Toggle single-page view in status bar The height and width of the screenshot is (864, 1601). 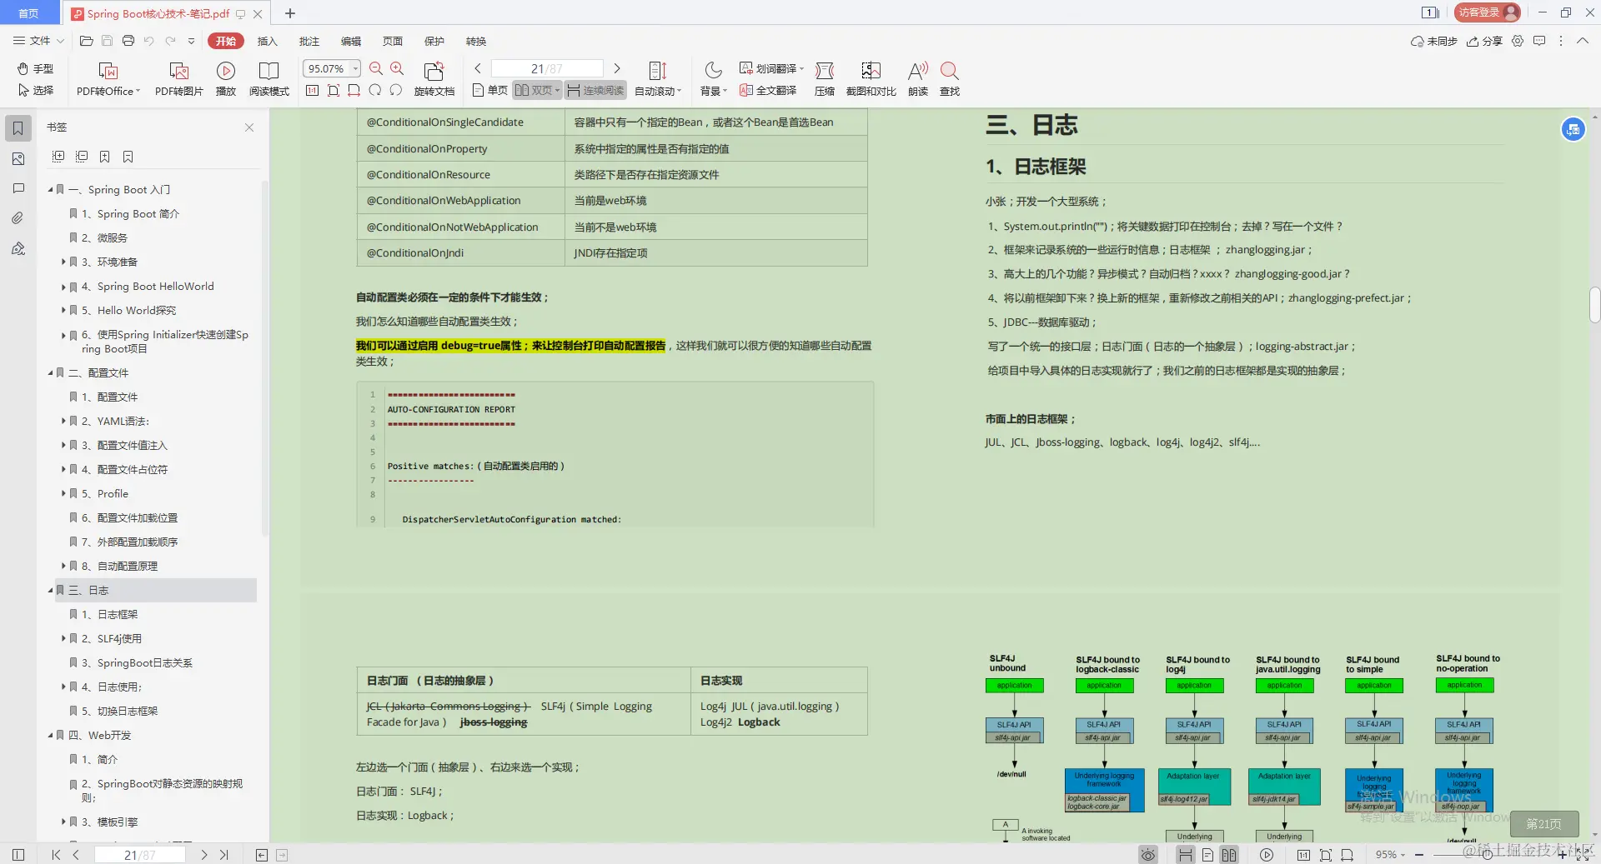coord(1207,855)
